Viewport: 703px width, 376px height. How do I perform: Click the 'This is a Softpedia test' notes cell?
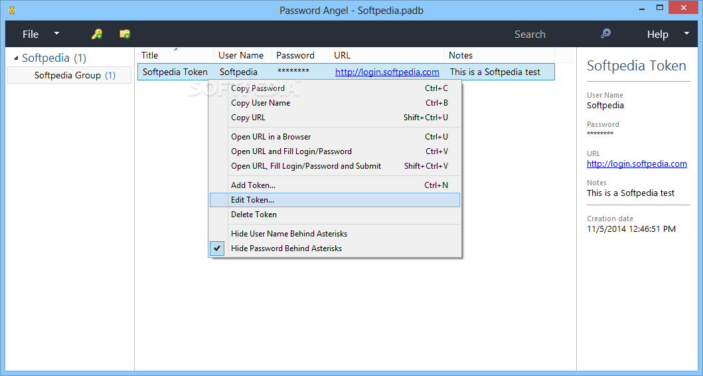pos(495,72)
